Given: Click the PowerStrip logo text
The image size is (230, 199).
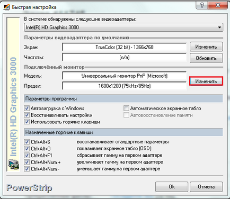Looking at the screenshot, I should pos(29,188).
